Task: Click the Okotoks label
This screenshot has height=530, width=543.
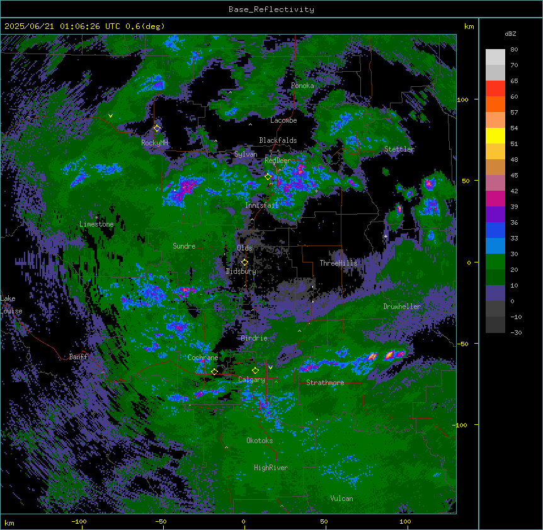Action: pos(260,441)
